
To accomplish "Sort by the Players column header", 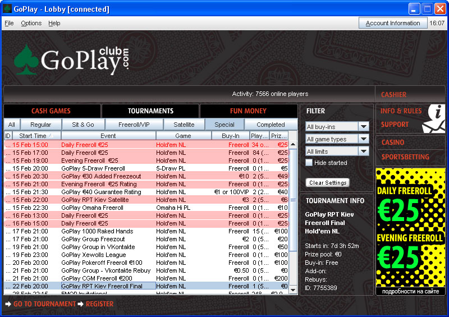I will point(259,136).
